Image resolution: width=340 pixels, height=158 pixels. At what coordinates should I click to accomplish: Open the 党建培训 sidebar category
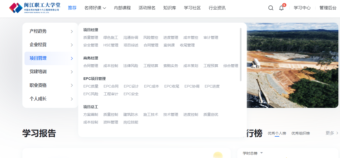38,72
